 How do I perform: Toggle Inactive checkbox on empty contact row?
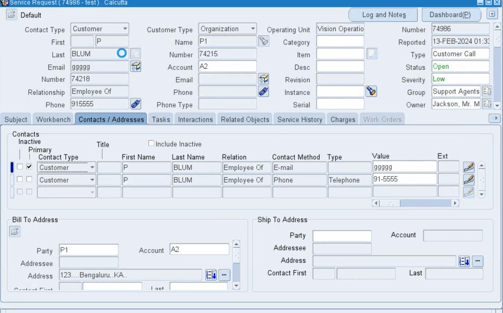point(20,192)
